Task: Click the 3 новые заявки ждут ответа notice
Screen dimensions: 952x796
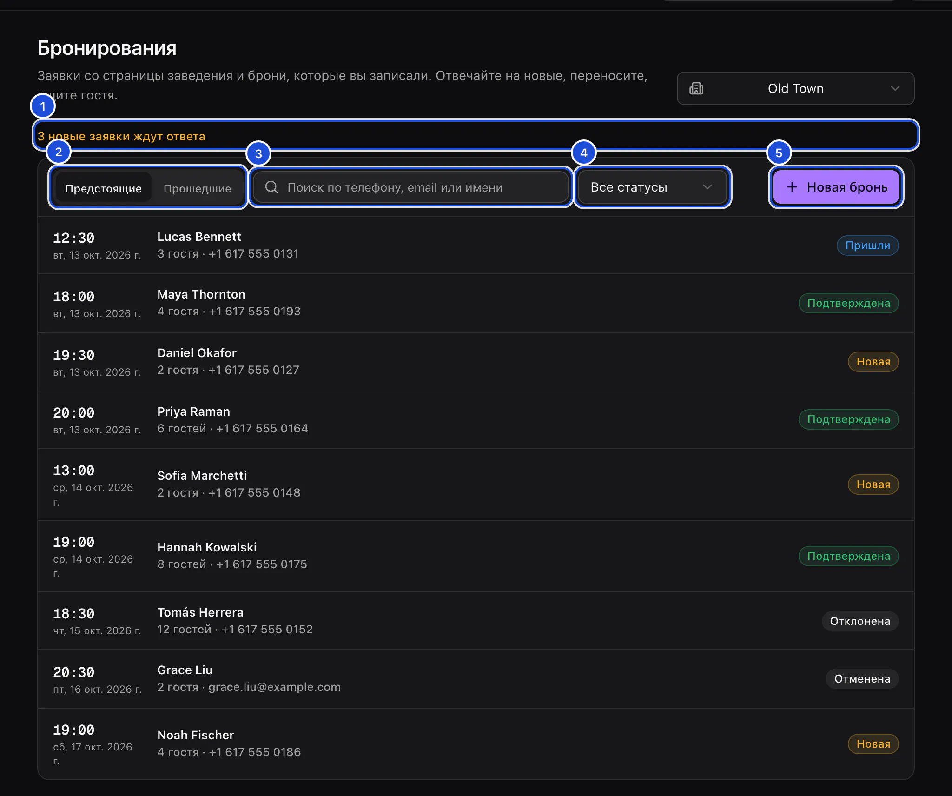Action: (121, 136)
